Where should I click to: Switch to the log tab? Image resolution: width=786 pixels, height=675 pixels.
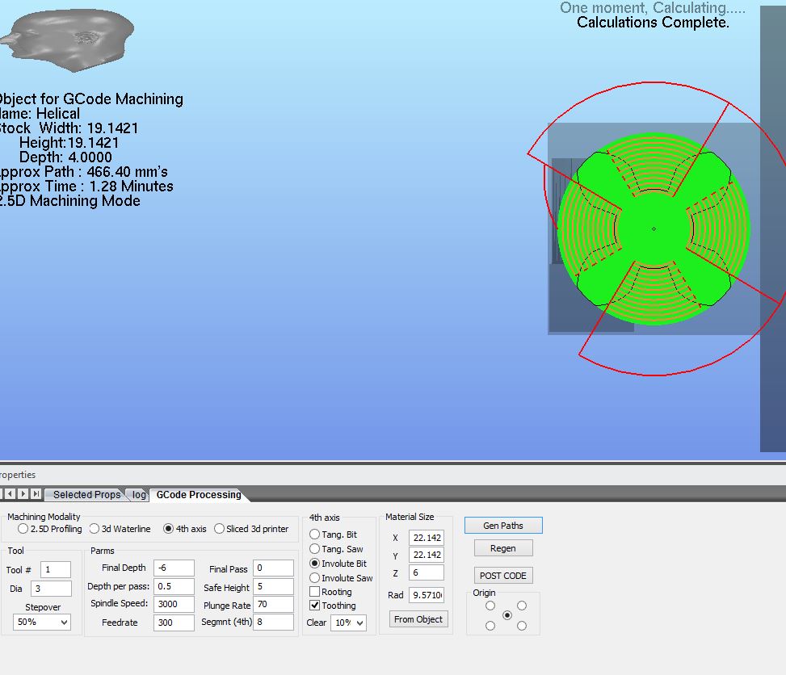point(139,495)
